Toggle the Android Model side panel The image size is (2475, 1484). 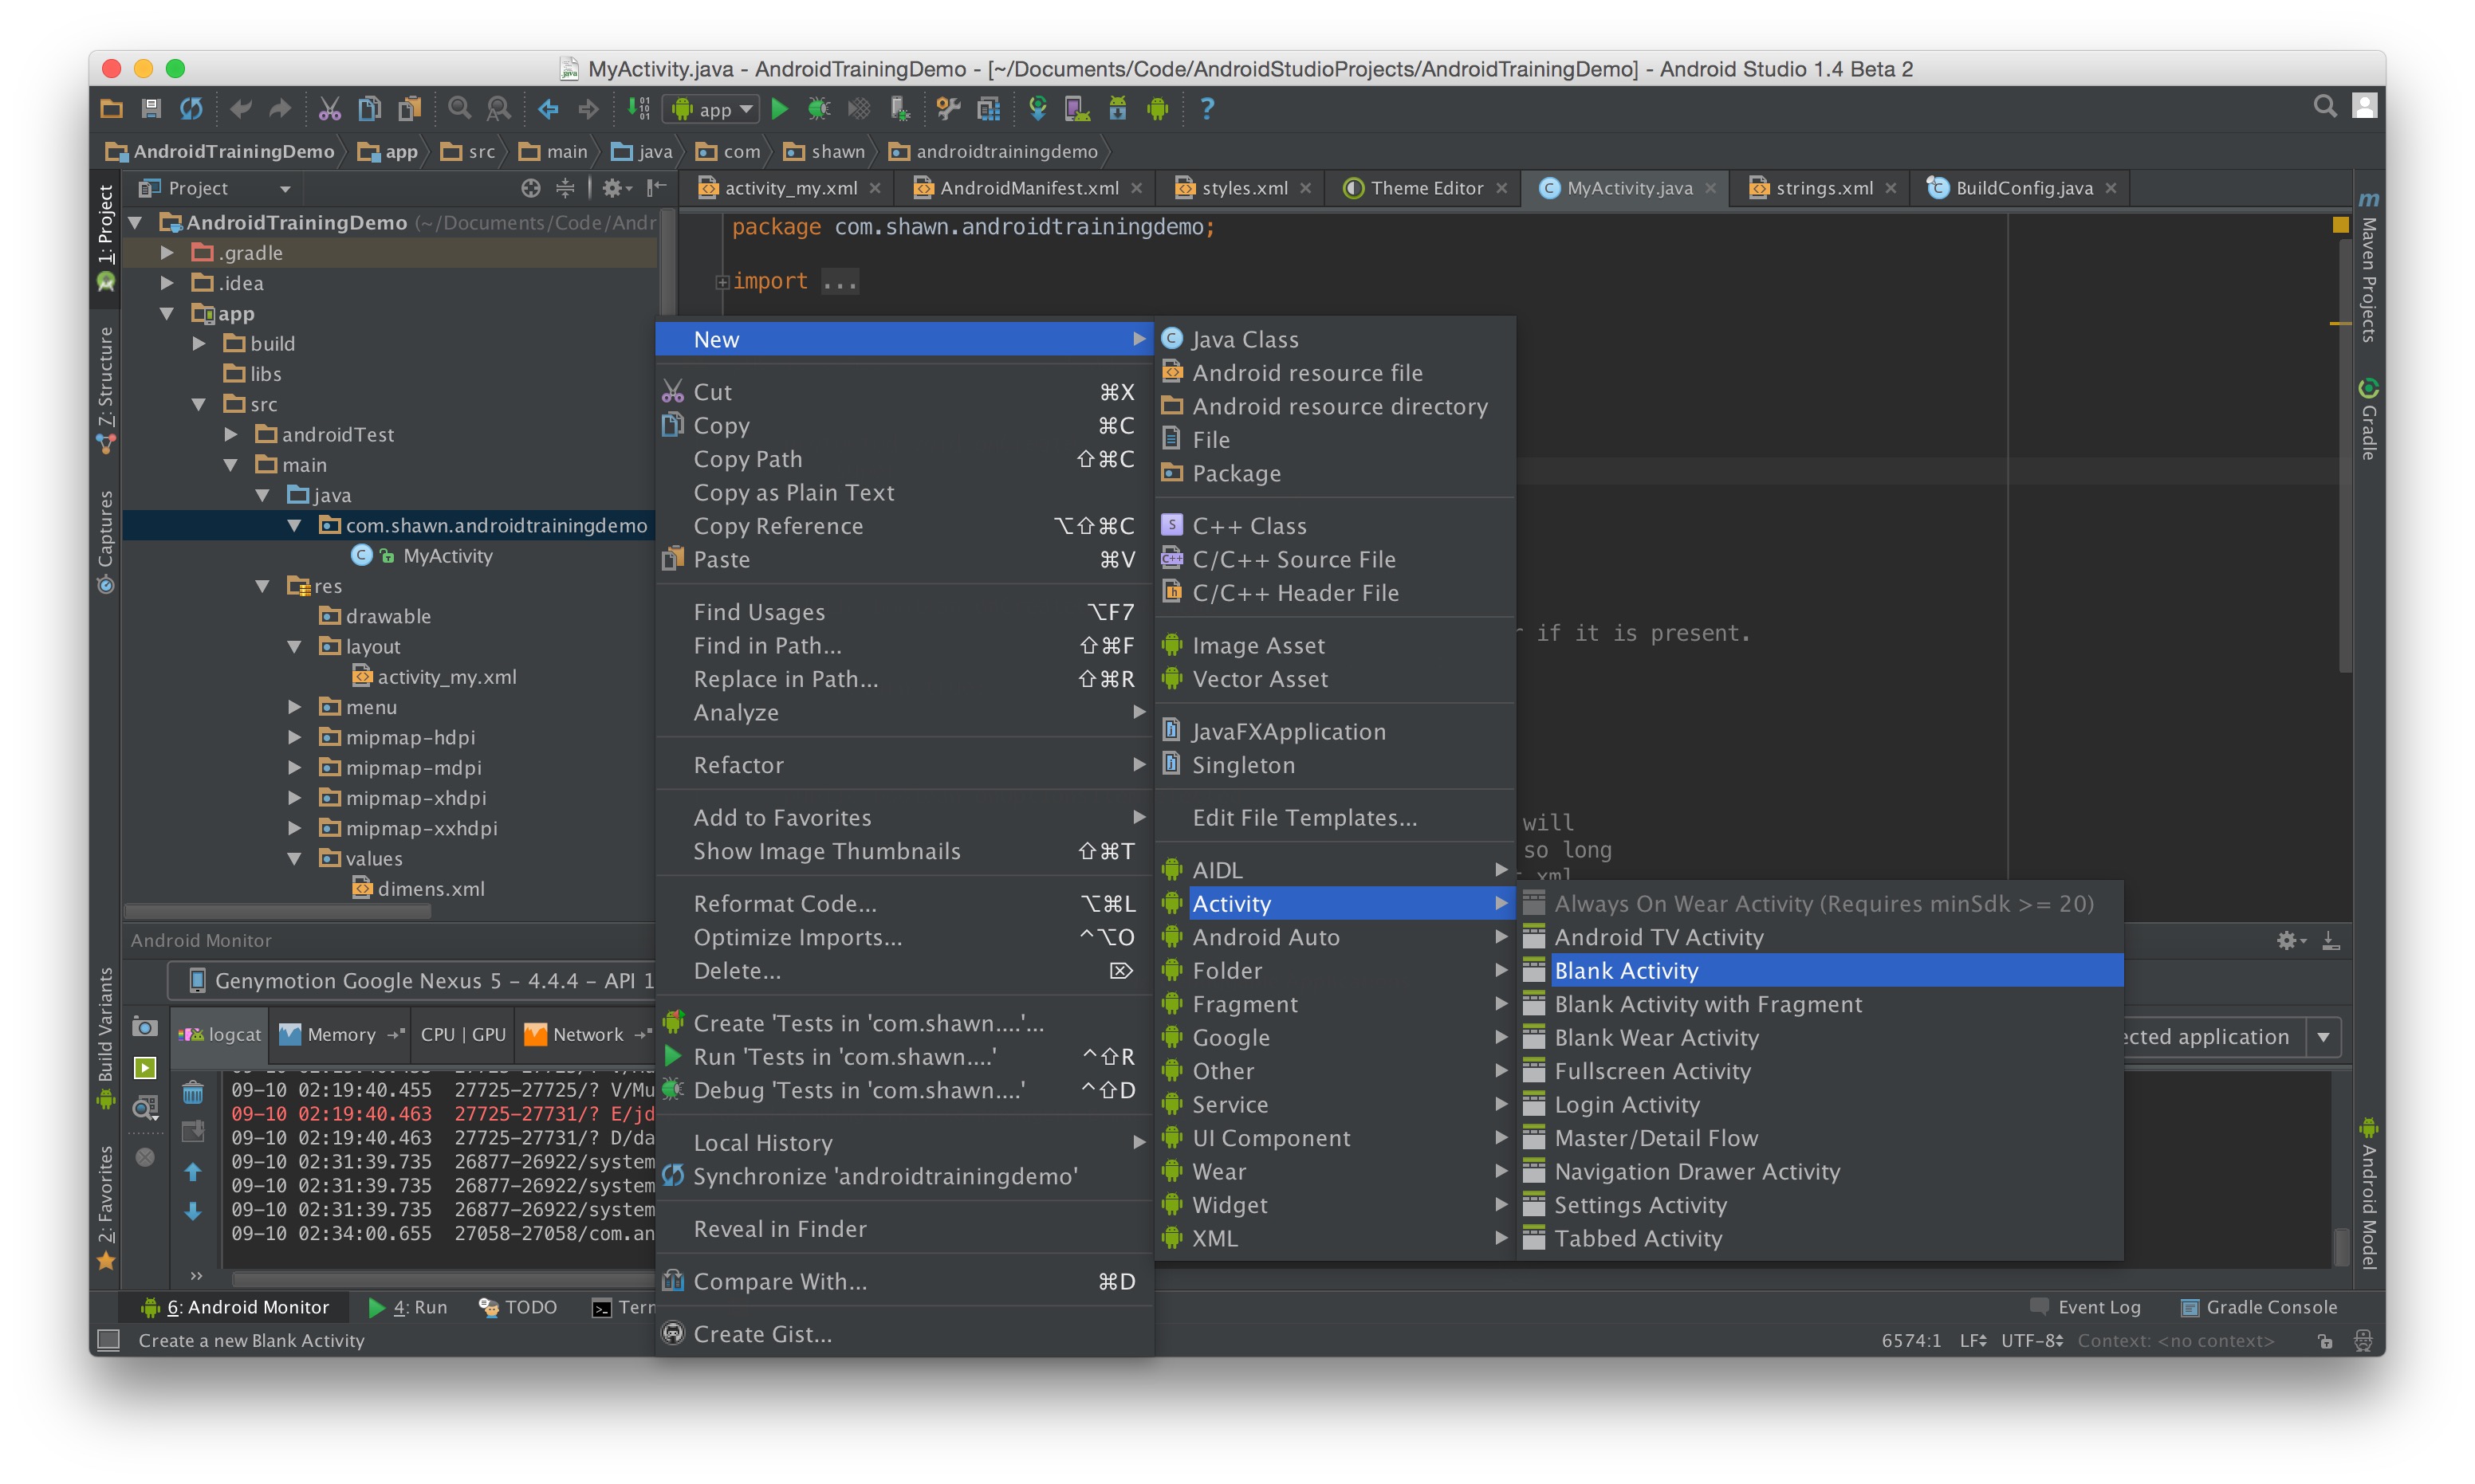[2368, 1194]
